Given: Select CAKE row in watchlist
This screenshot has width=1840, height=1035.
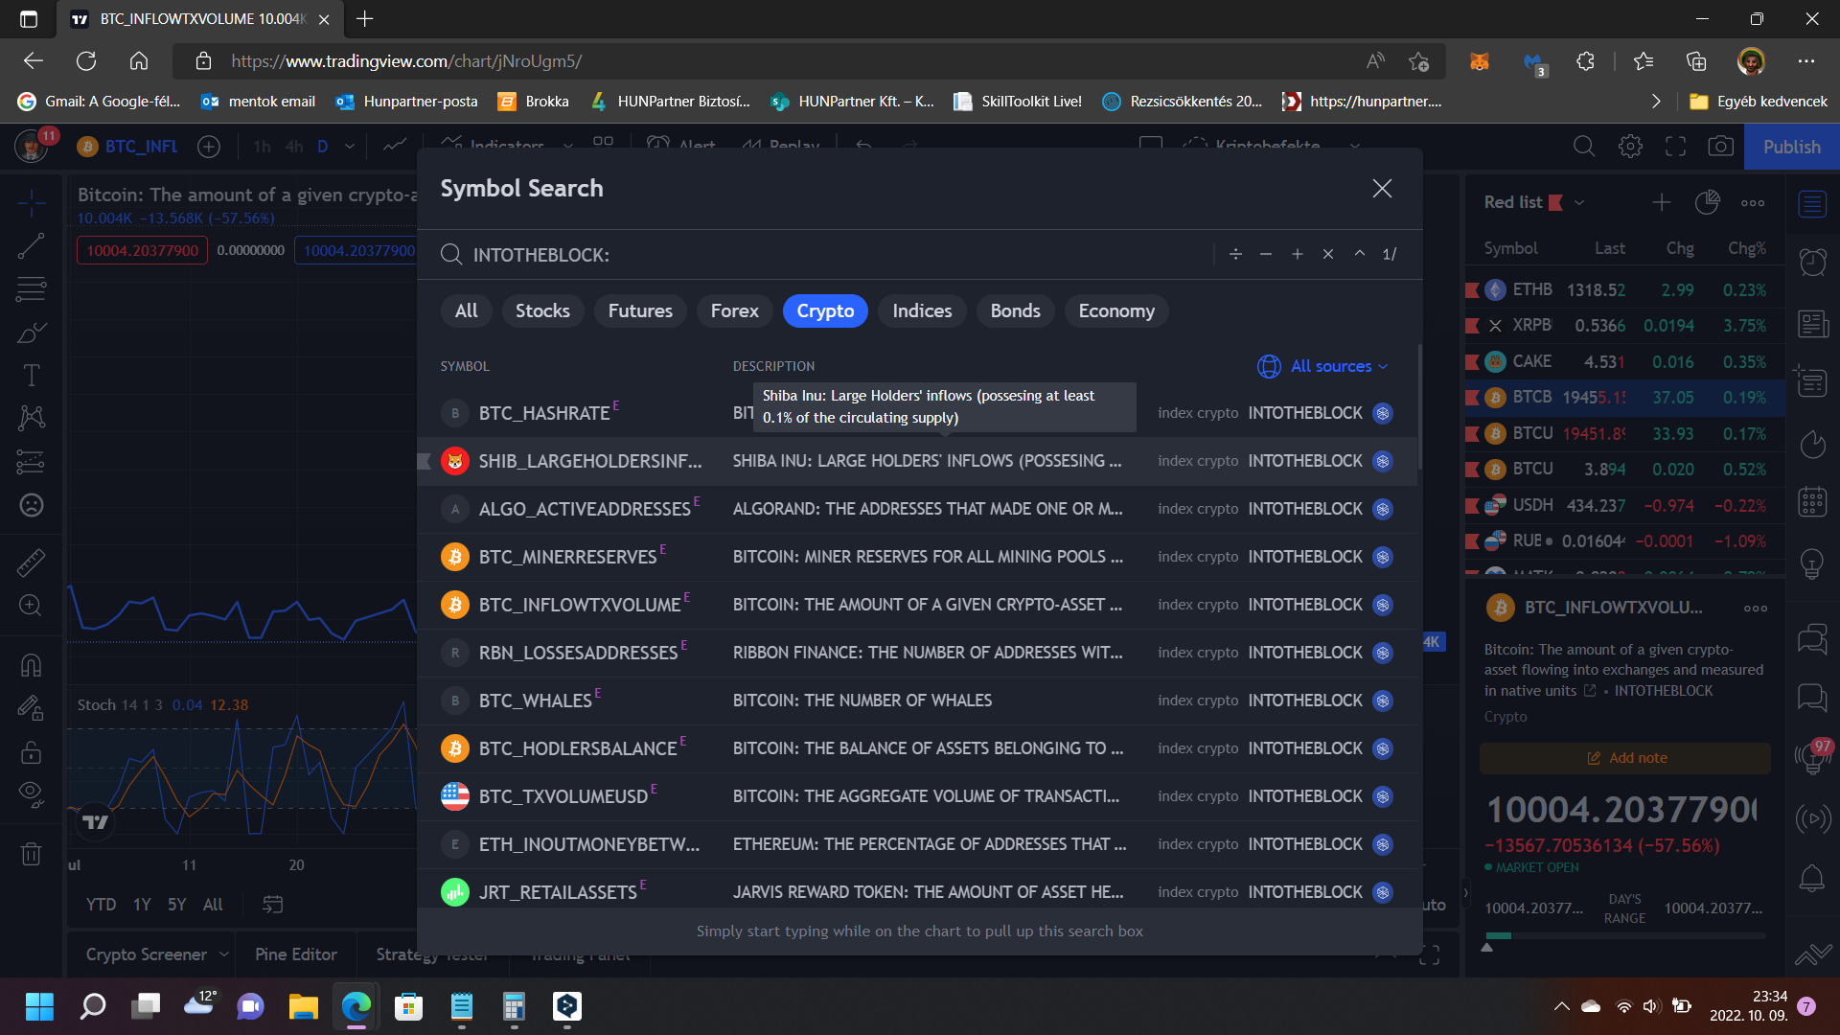Looking at the screenshot, I should click(1624, 361).
